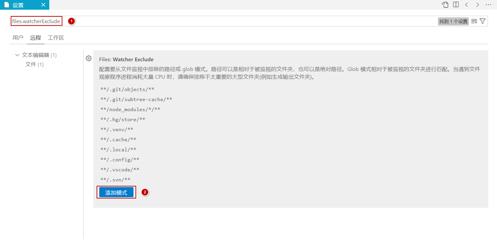Close the 设置 editor tab
This screenshot has height=241, width=497.
tap(43, 5)
